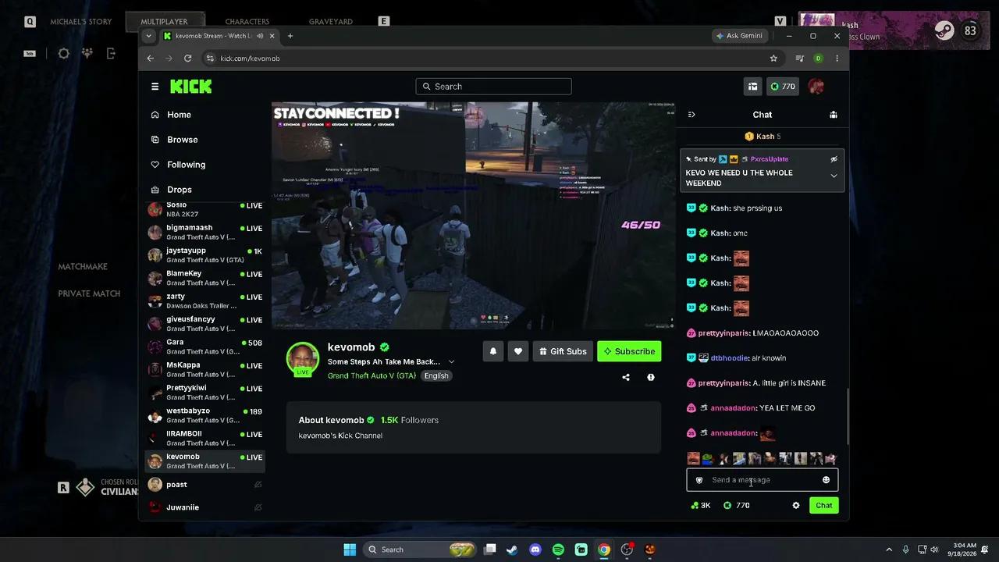Open the Kick hamburger sidebar menu

(155, 87)
